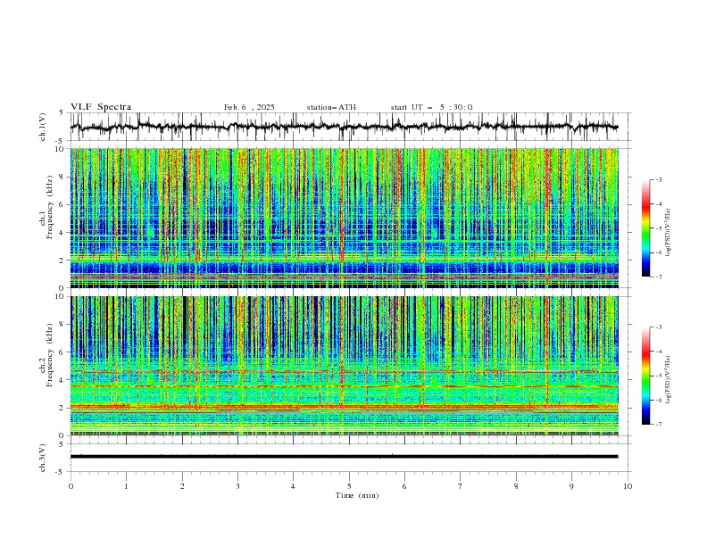Click the ch.1 color scale bar
Viewport: 707px width, 546px height.
645,228
